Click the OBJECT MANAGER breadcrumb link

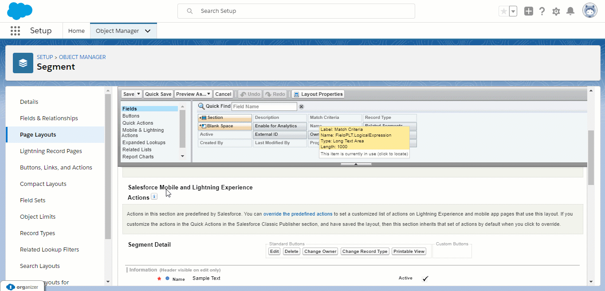(x=82, y=57)
